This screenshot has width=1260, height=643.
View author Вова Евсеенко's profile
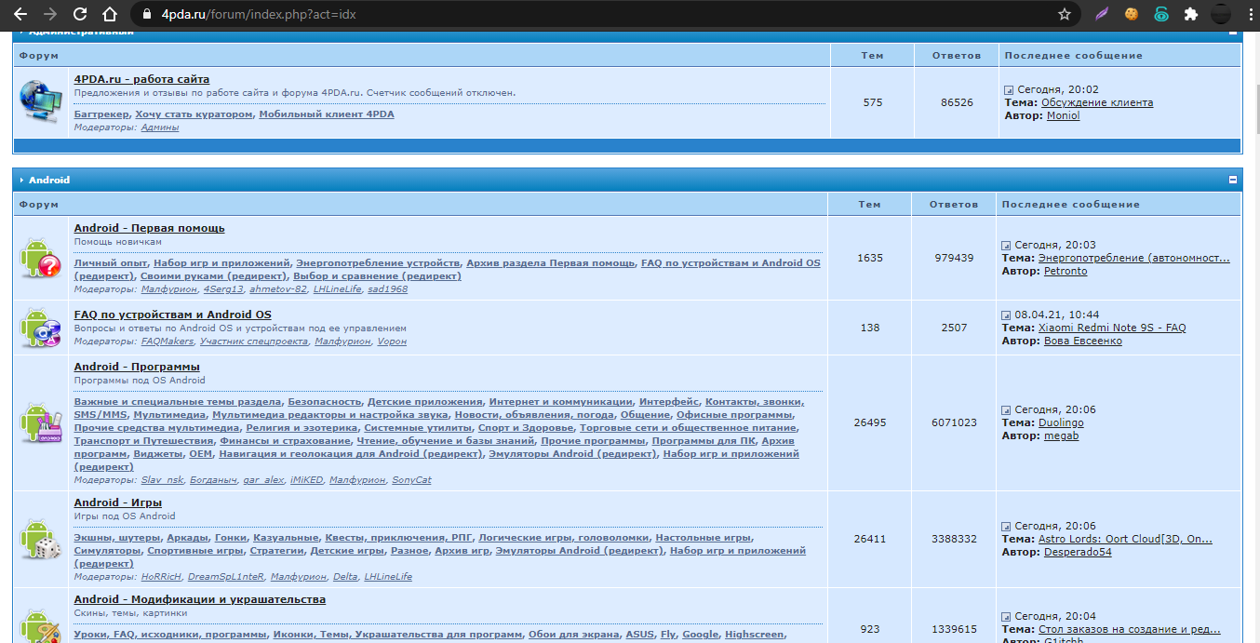1082,341
